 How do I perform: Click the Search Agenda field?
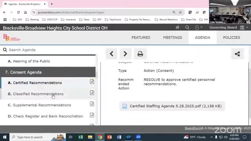48,50
